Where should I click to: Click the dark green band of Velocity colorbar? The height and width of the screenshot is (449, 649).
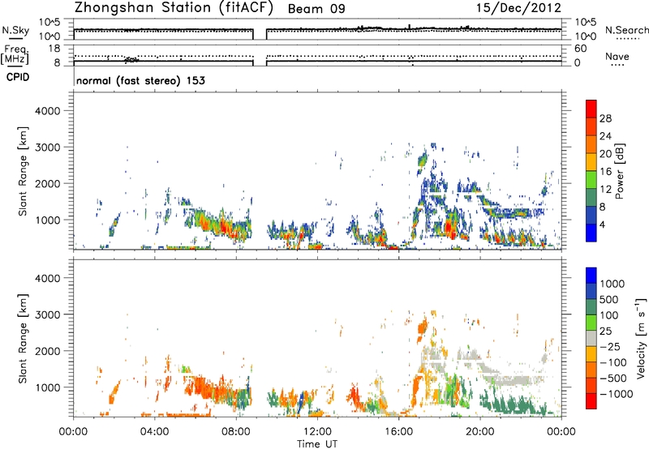[591, 307]
